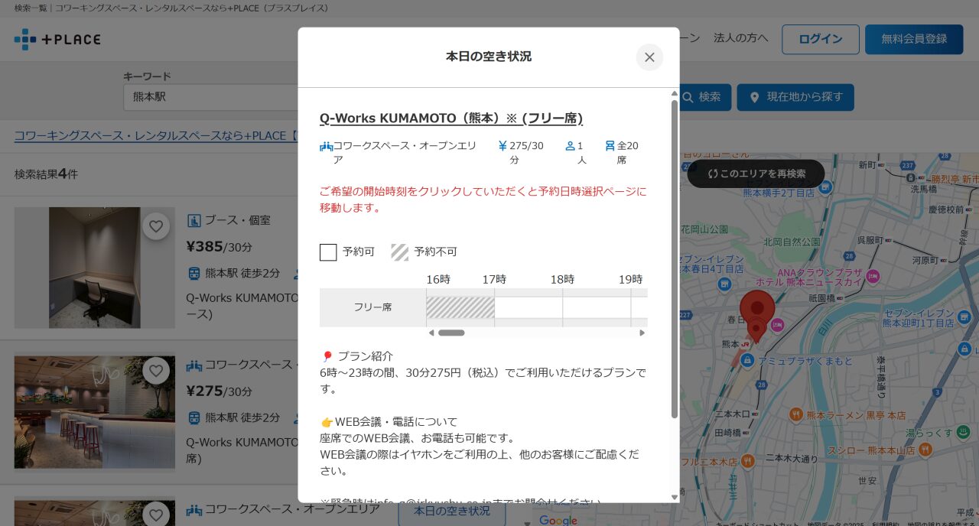Favorite the ¥275 コワークスペース listing heart icon

point(156,372)
